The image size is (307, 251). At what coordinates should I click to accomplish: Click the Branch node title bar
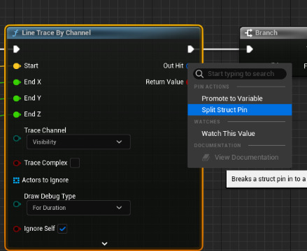(x=273, y=33)
